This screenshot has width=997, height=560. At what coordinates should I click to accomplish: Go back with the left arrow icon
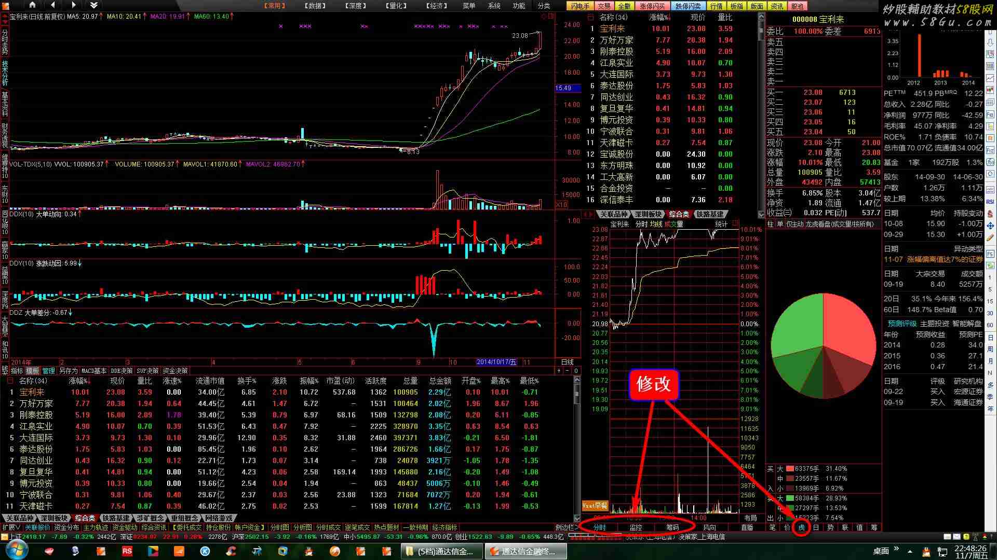pyautogui.click(x=53, y=5)
